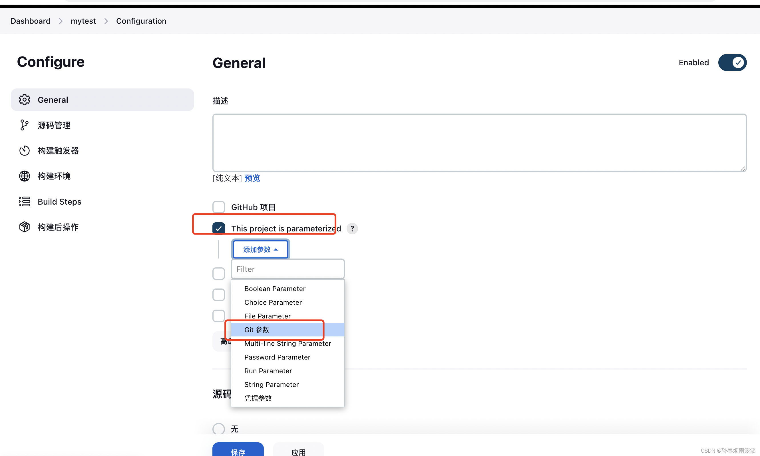Jump to 构建触发器 section in sidebar
The image size is (760, 456).
(102, 151)
